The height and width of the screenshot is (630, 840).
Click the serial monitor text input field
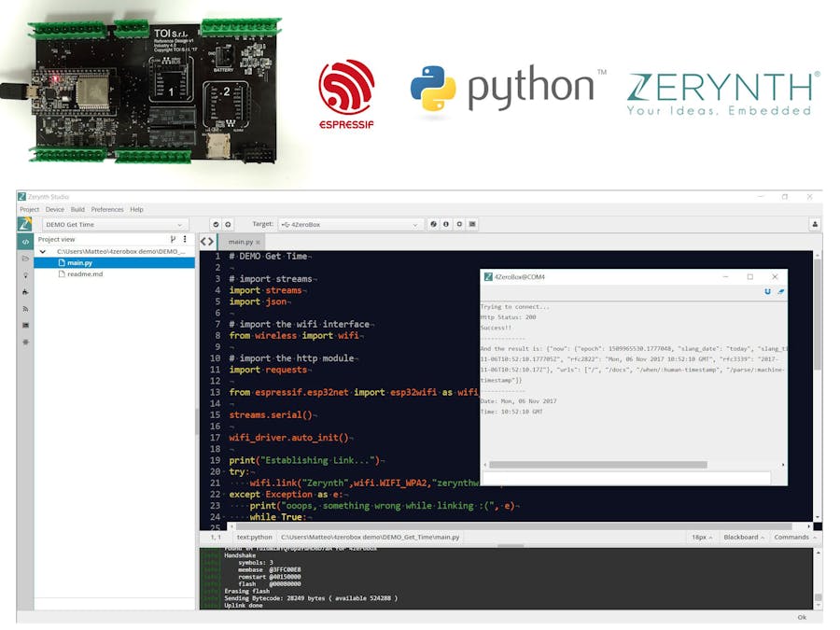[625, 477]
